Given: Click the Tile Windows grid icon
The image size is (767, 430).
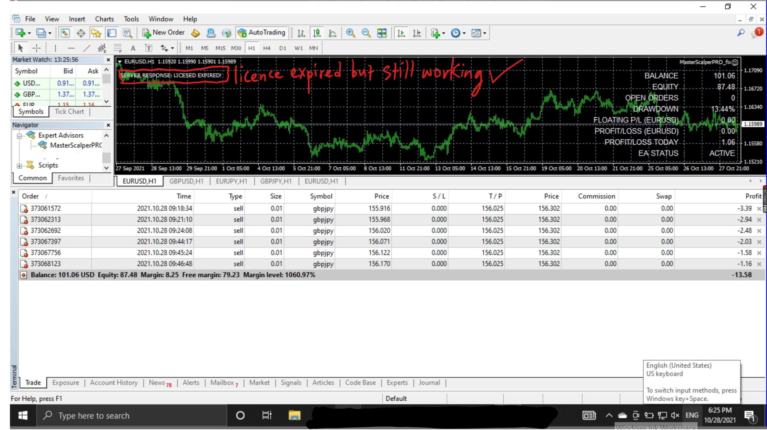Looking at the screenshot, I should 382,33.
